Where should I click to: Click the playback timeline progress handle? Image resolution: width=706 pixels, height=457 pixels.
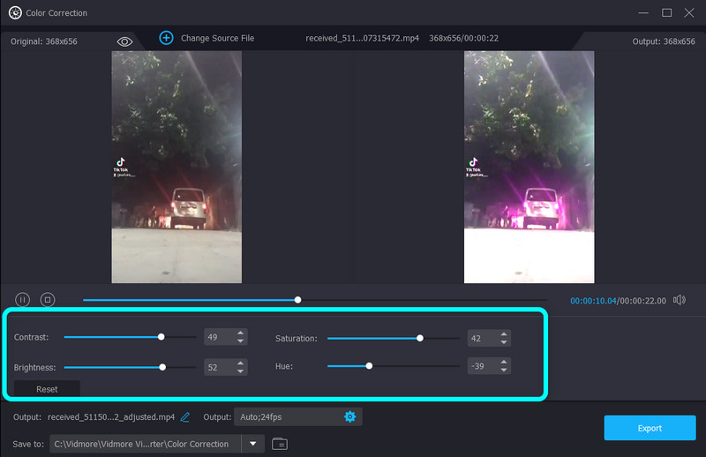coord(298,300)
